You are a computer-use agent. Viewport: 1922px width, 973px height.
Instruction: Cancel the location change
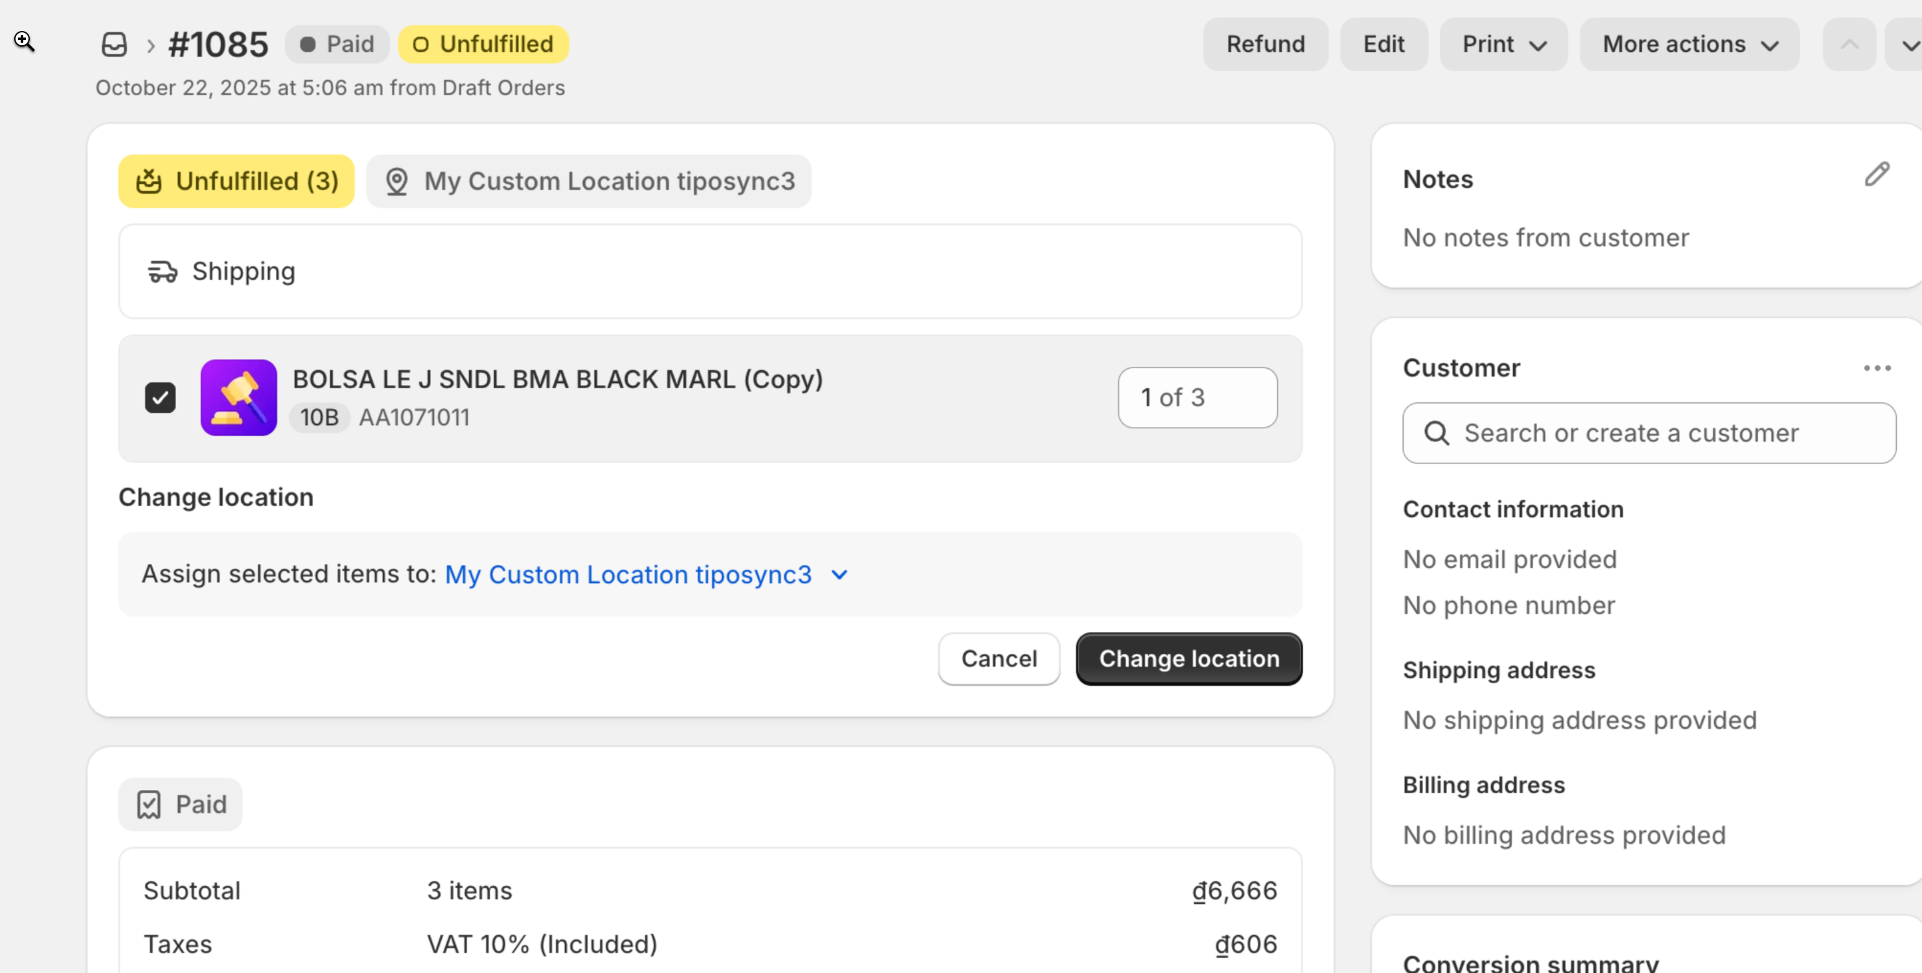click(999, 659)
